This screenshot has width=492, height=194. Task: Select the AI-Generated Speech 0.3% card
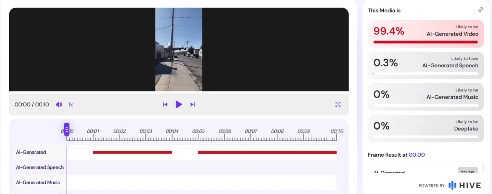(426, 64)
